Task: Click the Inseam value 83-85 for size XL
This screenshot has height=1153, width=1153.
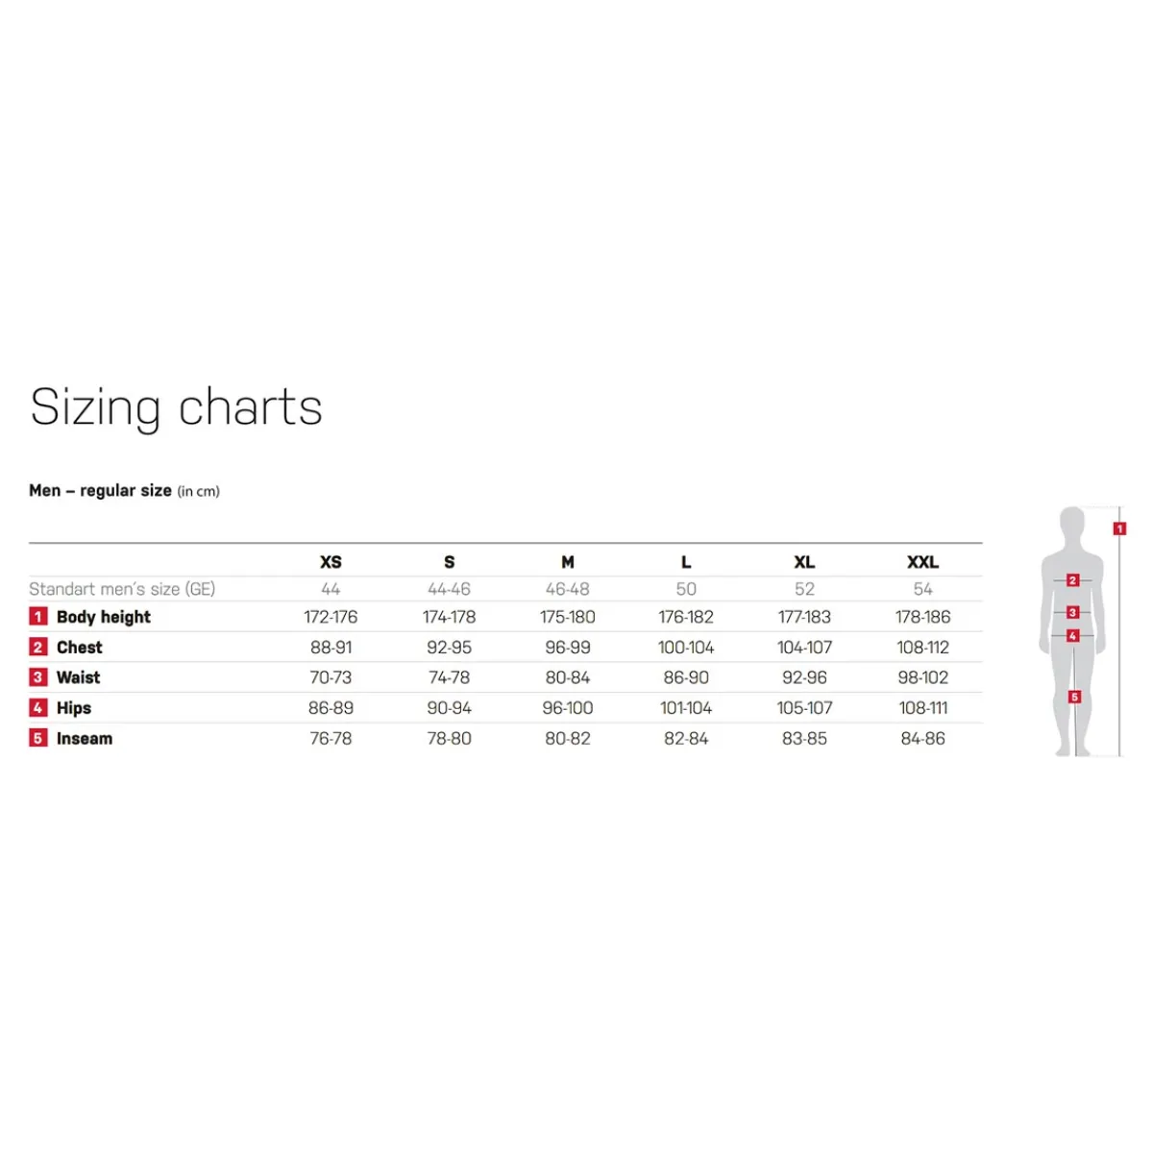Action: point(804,739)
